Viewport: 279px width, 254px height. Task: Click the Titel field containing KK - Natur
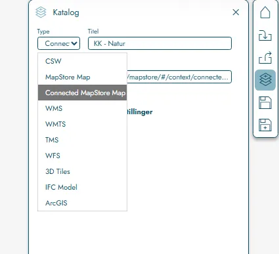(160, 43)
